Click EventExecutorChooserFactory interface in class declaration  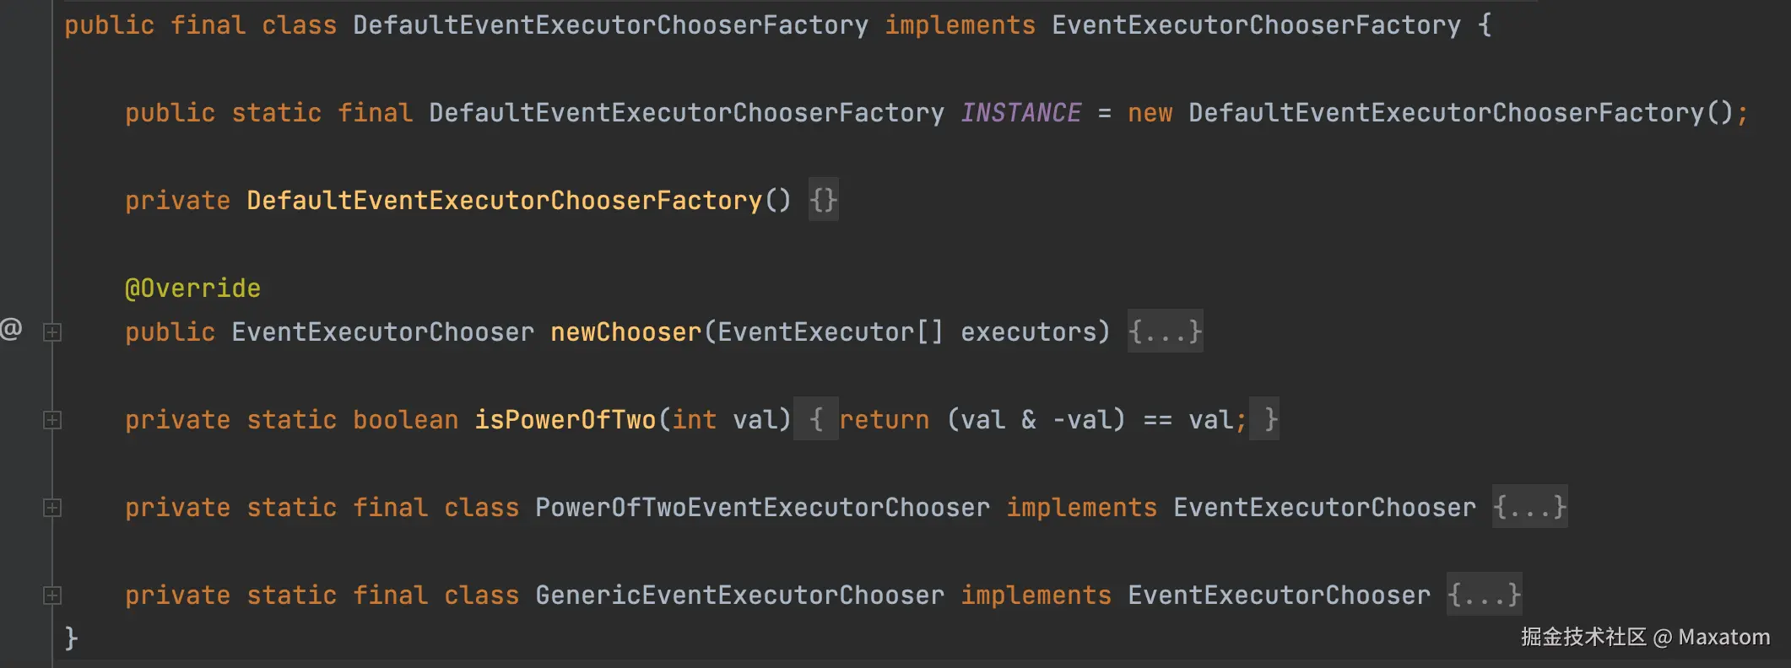(1255, 25)
